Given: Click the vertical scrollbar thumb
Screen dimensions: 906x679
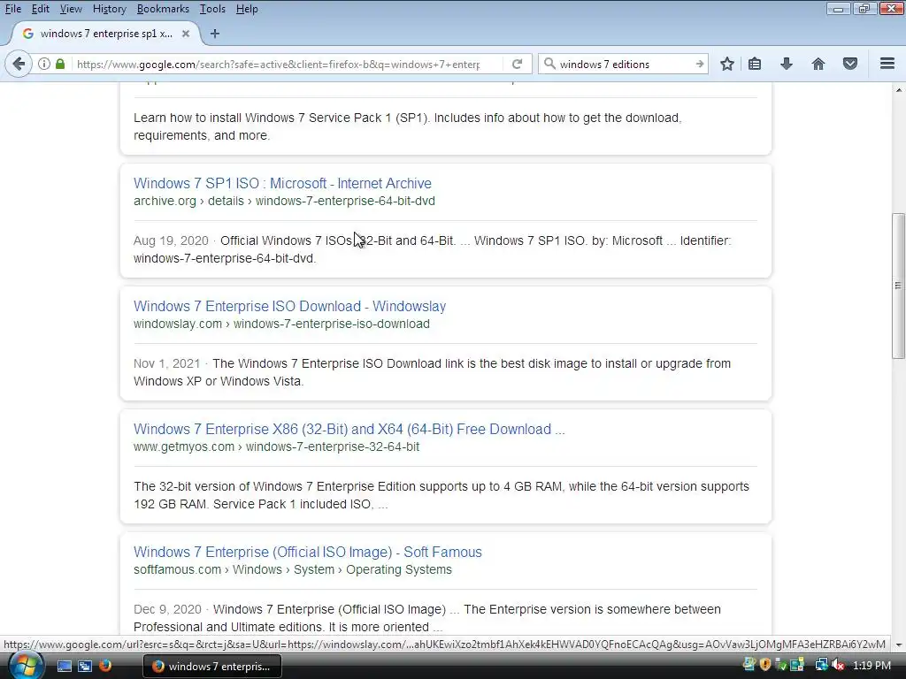Looking at the screenshot, I should pyautogui.click(x=898, y=286).
